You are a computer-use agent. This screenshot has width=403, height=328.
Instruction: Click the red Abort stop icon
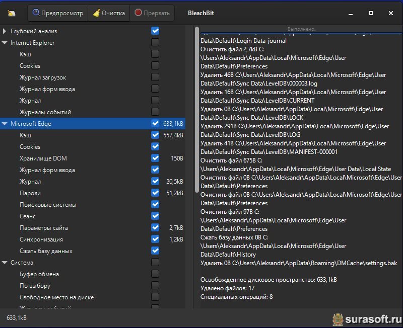pyautogui.click(x=138, y=13)
